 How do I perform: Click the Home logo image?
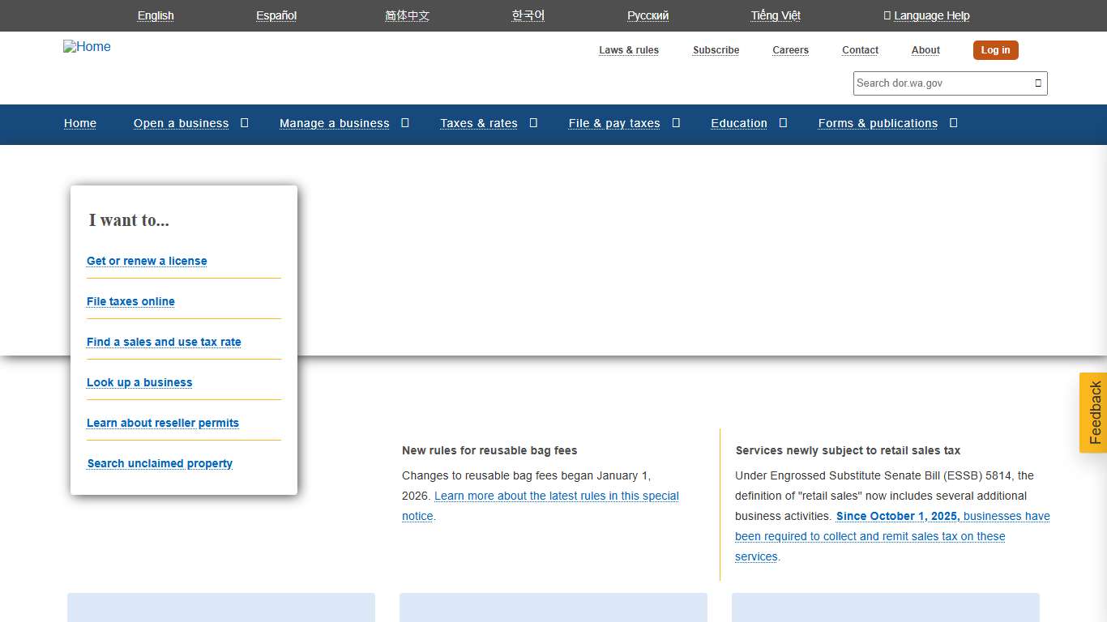(87, 47)
